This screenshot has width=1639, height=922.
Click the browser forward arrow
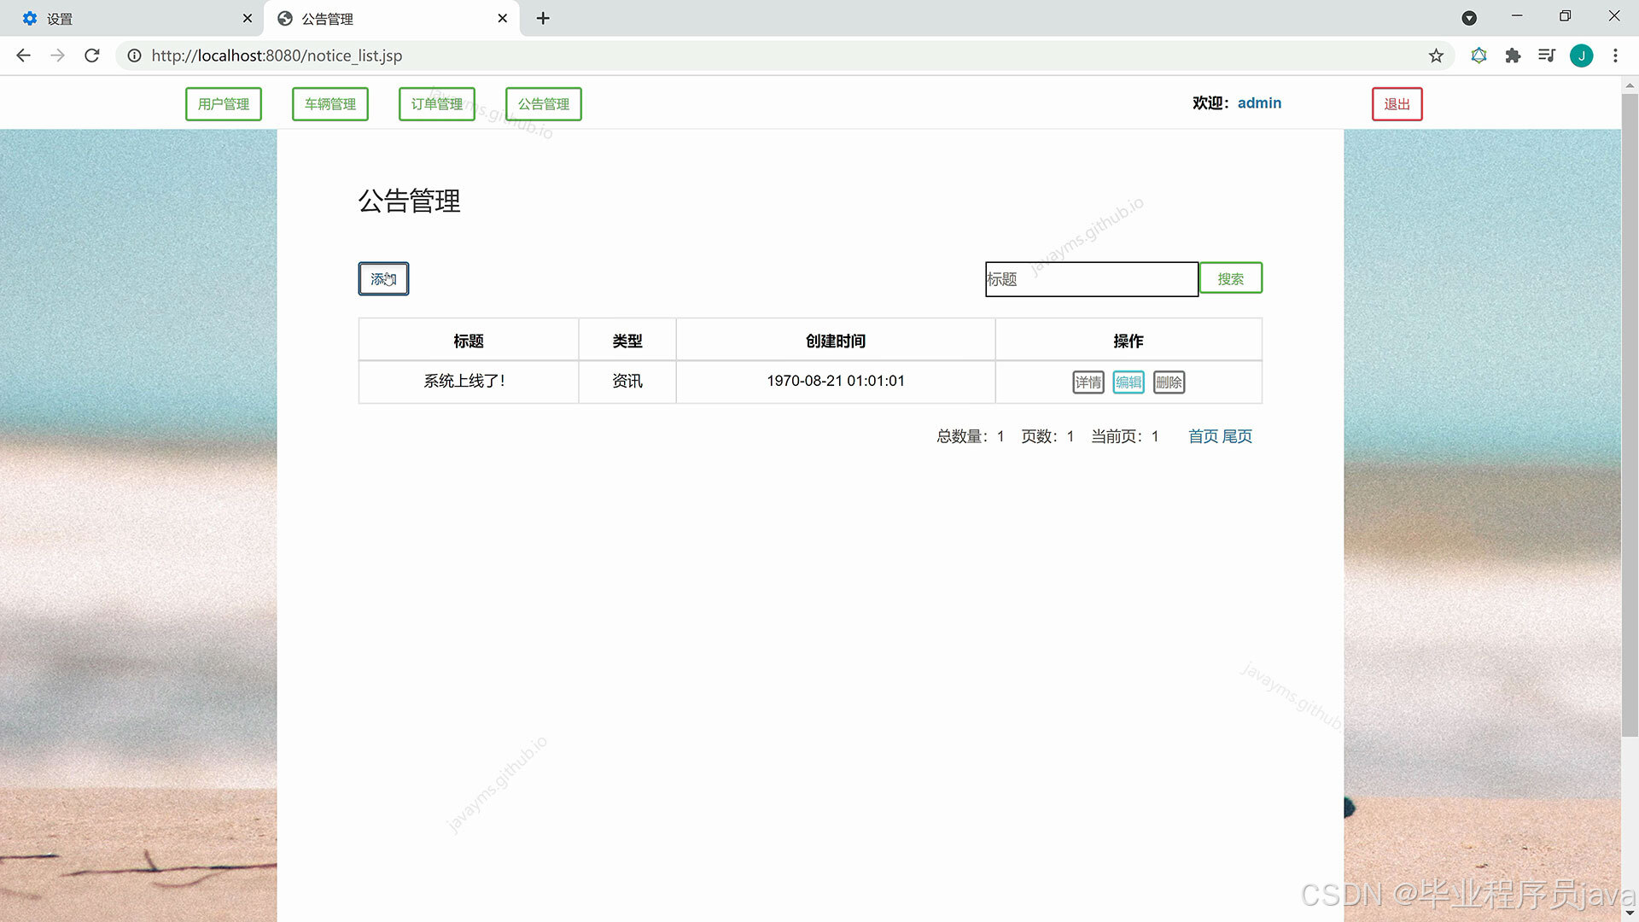point(57,55)
